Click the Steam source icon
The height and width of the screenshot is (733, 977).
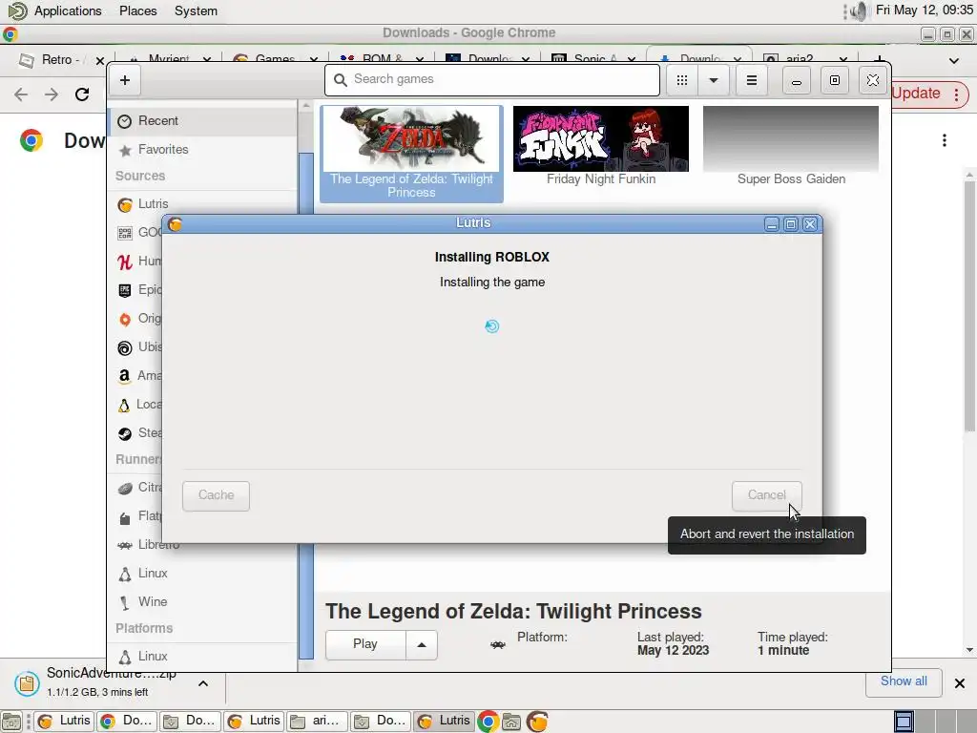(x=125, y=434)
